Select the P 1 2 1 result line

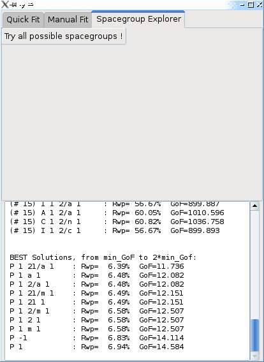[x=97, y=321]
